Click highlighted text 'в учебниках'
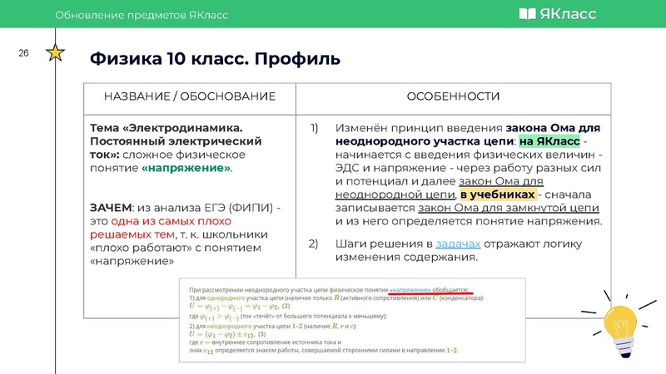Viewport: 666px width, 374px height. 497,194
